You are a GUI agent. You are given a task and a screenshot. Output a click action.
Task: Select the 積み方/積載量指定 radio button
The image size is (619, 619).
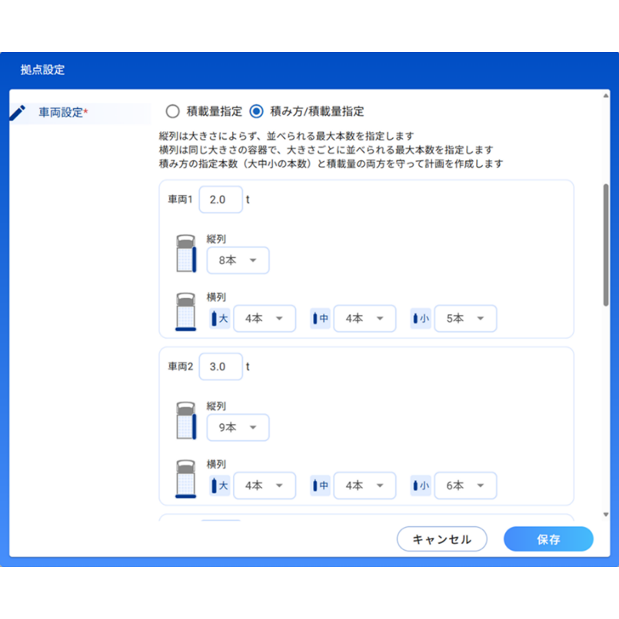coord(256,112)
